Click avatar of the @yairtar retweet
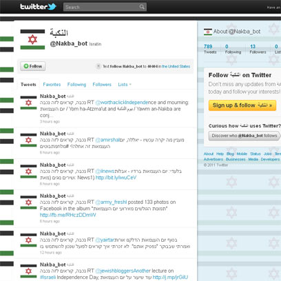 point(28,240)
